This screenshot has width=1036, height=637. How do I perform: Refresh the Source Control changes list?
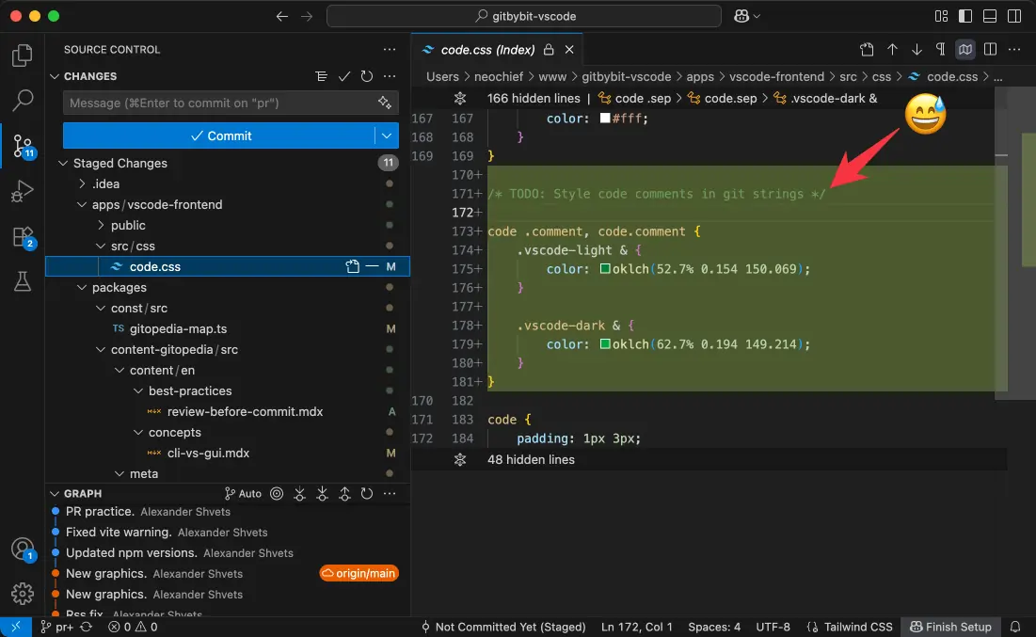click(367, 76)
